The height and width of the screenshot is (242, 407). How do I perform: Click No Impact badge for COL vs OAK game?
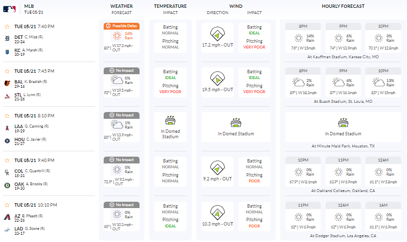(122, 160)
